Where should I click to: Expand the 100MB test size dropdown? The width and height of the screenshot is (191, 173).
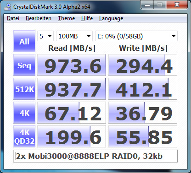(74, 36)
